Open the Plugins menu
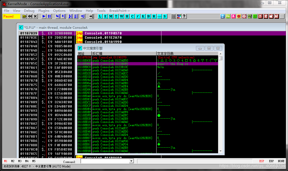288x171 pixels. click(44, 11)
